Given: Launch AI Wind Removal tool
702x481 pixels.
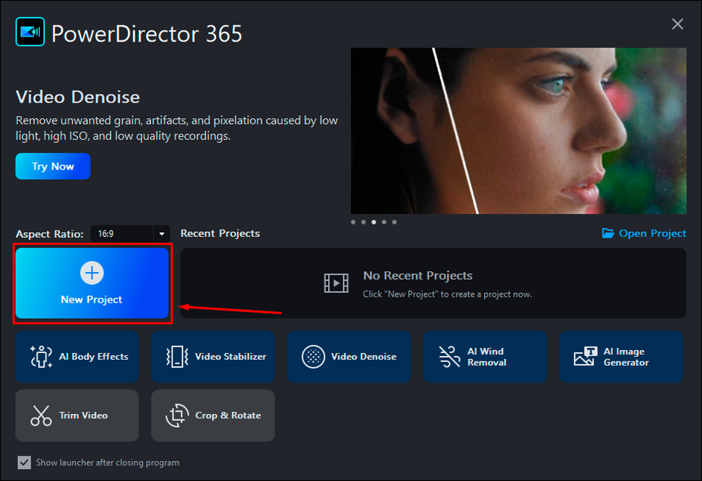Looking at the screenshot, I should click(x=486, y=357).
